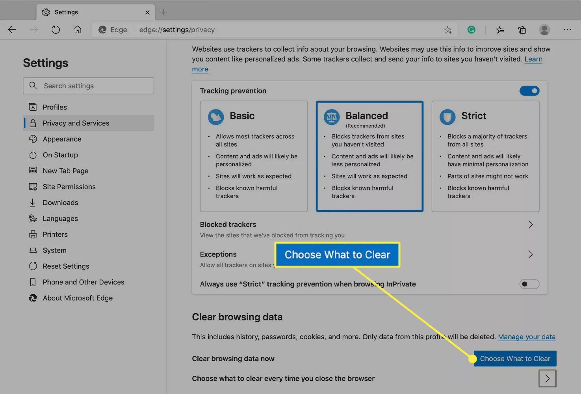
Task: Open About Microsoft Edge section
Action: pyautogui.click(x=89, y=298)
